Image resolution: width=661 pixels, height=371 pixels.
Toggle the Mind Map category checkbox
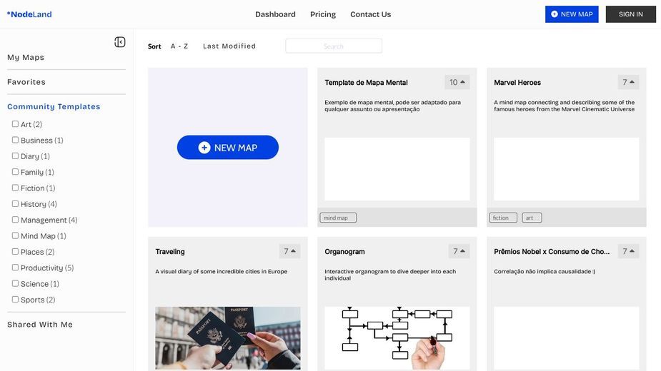pyautogui.click(x=15, y=236)
